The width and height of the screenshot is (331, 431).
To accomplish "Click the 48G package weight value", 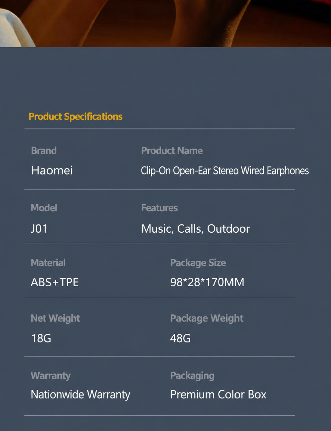I will (x=181, y=338).
